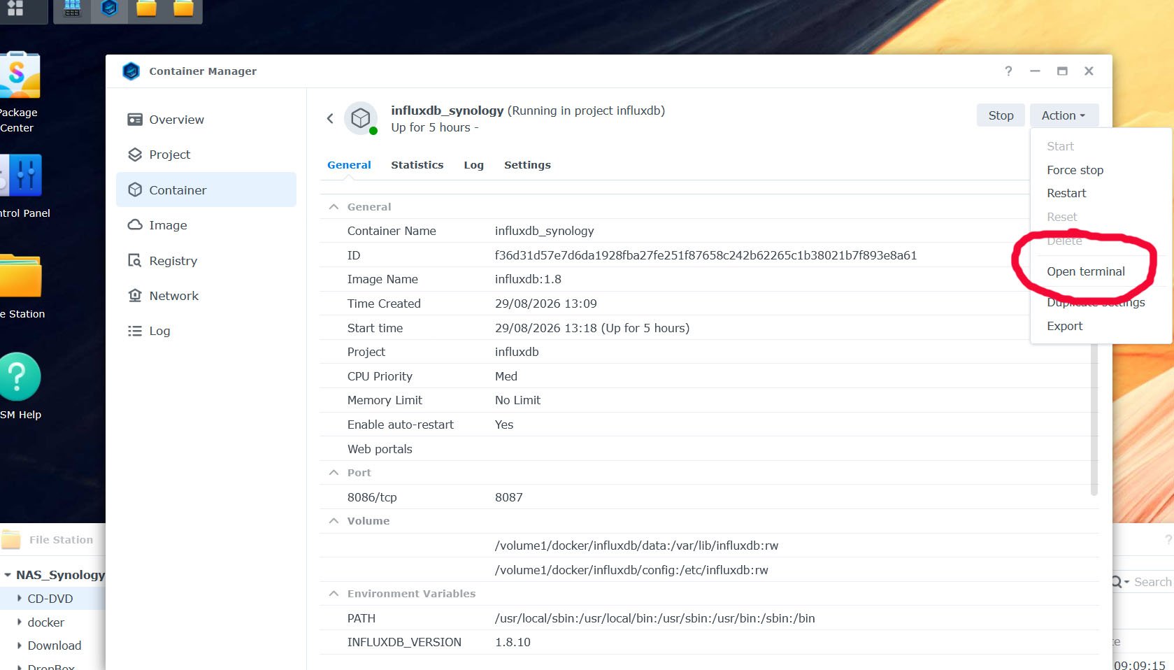Open the Action dropdown button
Image resolution: width=1174 pixels, height=670 pixels.
point(1064,115)
